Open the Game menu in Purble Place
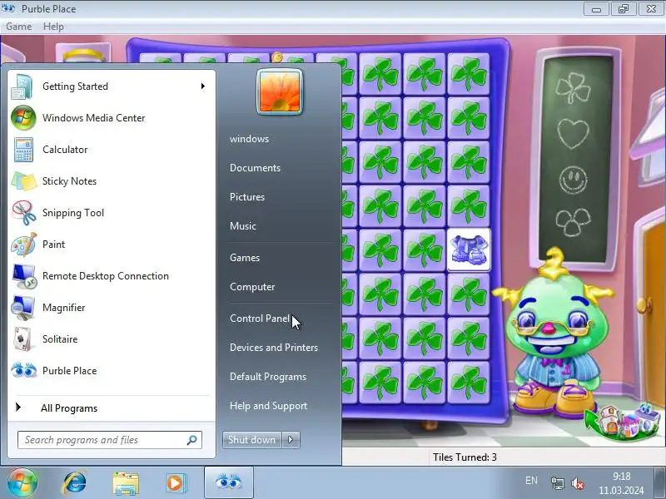 [x=18, y=27]
